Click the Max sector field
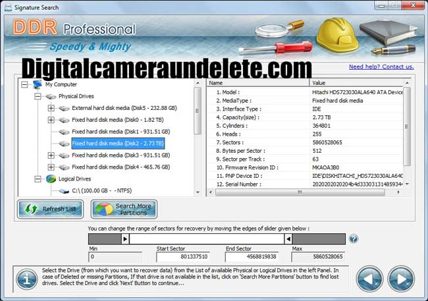The width and height of the screenshot is (428, 301). coord(318,257)
